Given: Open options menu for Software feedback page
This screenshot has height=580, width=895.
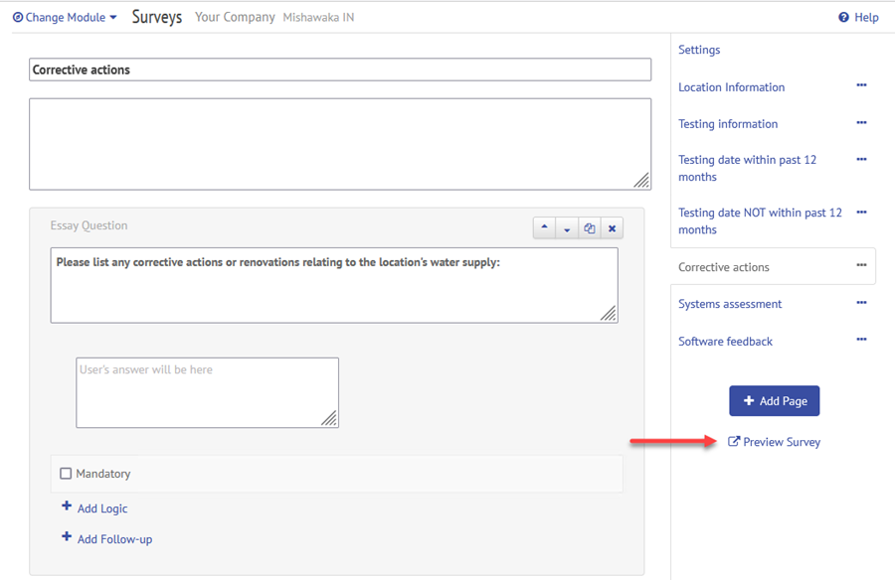Looking at the screenshot, I should click(861, 340).
